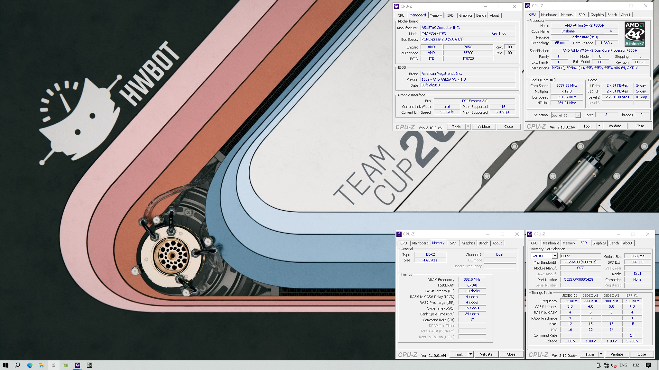Select the Command Rate 1T value
The image size is (659, 370).
point(472,320)
